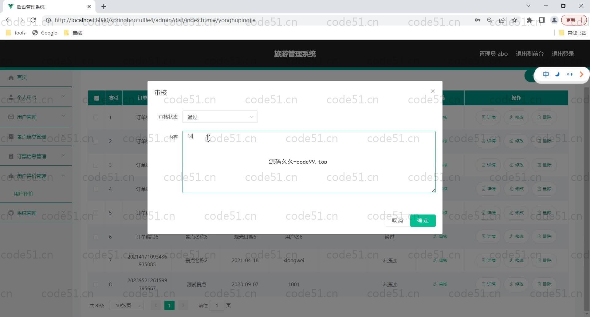Viewport: 590px width, 317px height.
Task: Click the address bar URL
Action: (155, 20)
